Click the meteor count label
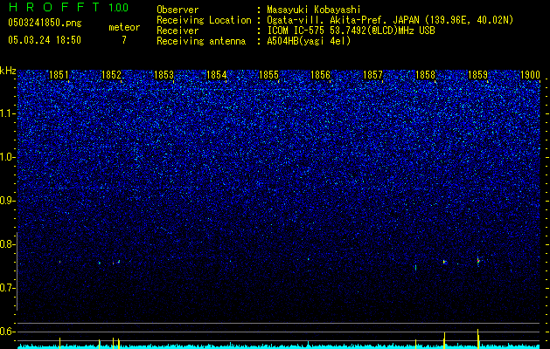Screen dimensions: 550x349 [x=124, y=27]
